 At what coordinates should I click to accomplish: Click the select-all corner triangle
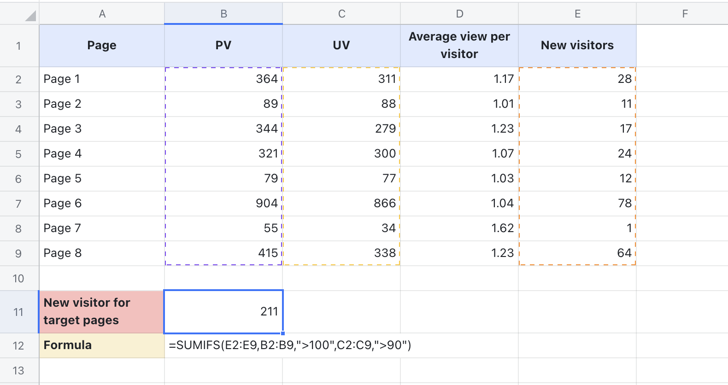click(29, 16)
